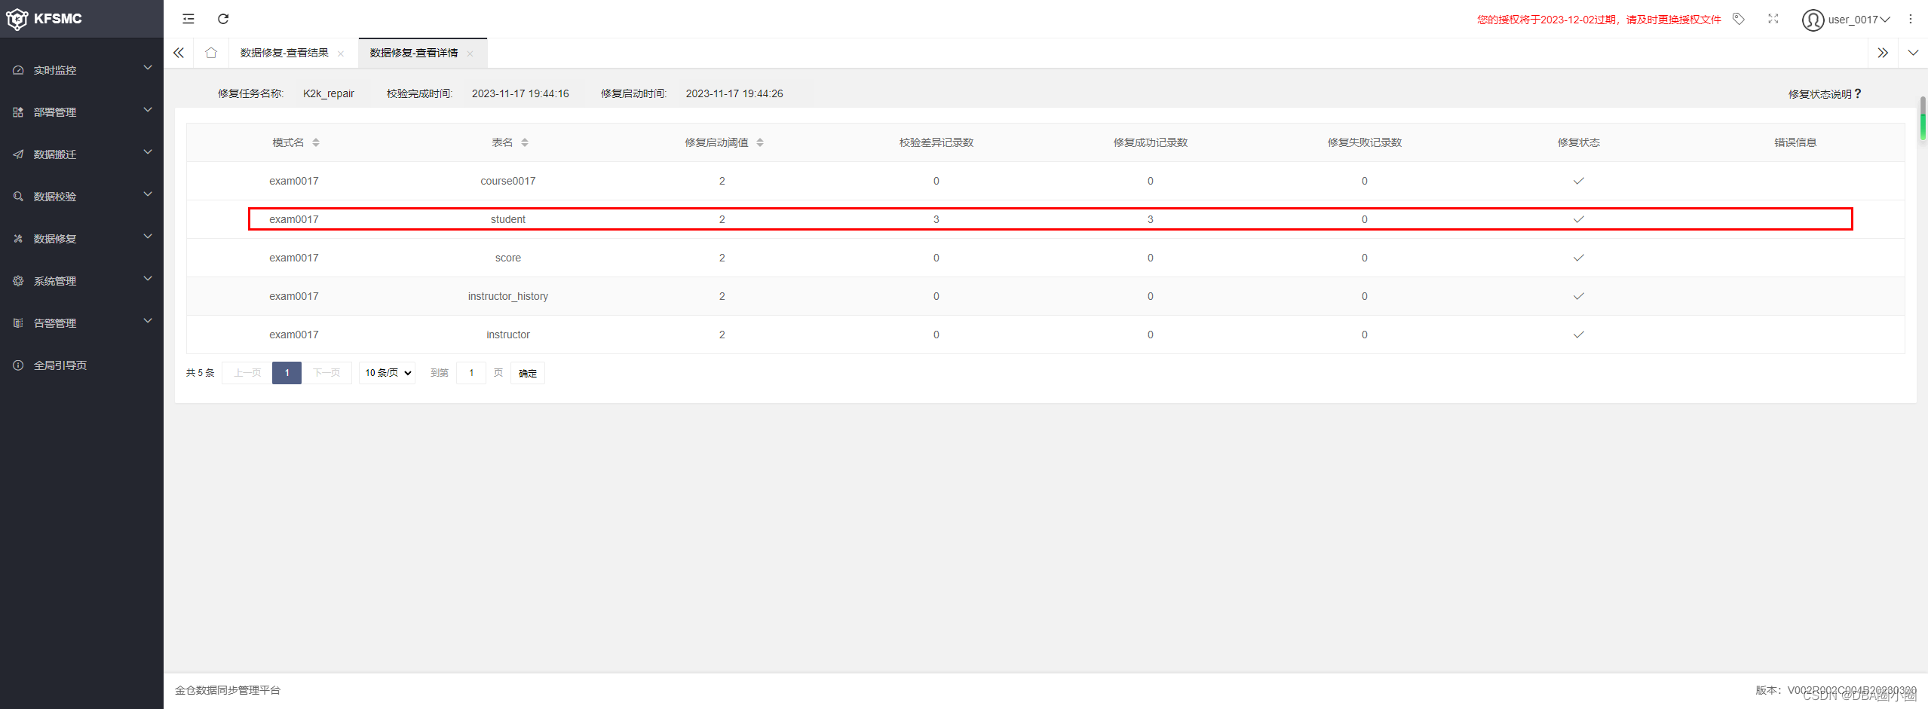Expand the 告警管理 menu chevron
The image size is (1928, 709).
point(148,321)
